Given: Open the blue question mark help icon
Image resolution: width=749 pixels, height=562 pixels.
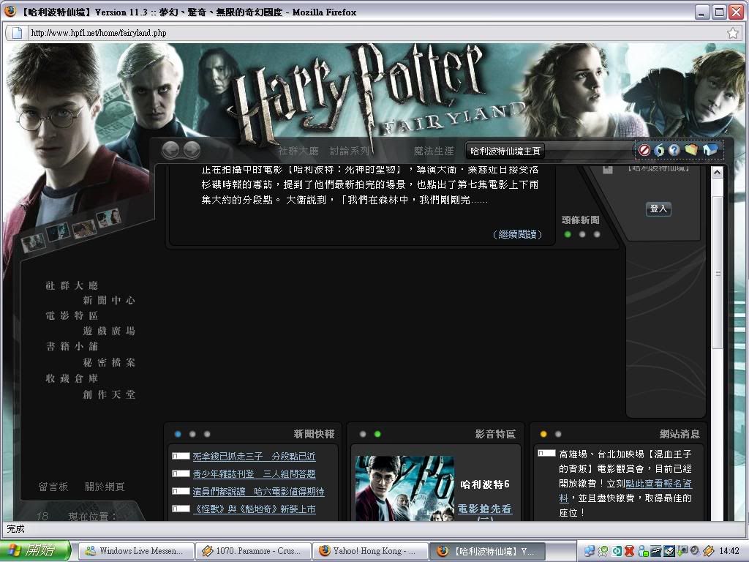Looking at the screenshot, I should [674, 150].
